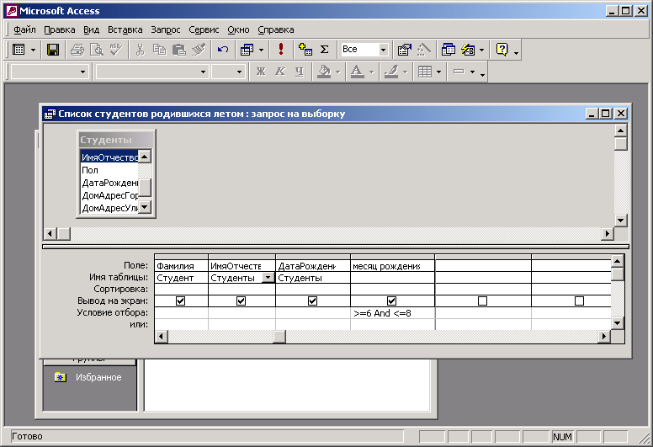Open Избранное in the database window
Image resolution: width=653 pixels, height=447 pixels.
(x=98, y=377)
